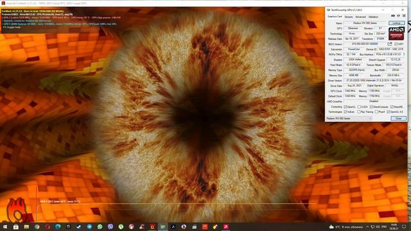Click the Memory Type GDDR5 field

pyautogui.click(x=357, y=70)
